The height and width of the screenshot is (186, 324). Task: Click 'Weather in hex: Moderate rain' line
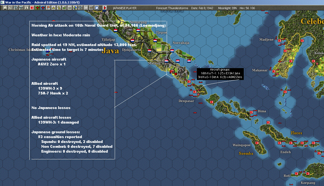(x=61, y=35)
